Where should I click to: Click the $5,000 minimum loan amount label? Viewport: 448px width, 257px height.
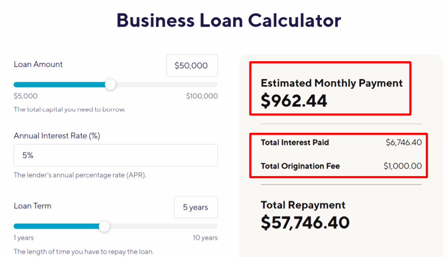coord(25,96)
